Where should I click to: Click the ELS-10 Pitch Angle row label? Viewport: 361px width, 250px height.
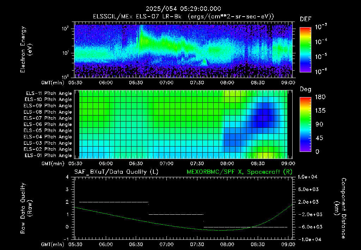(x=48, y=100)
